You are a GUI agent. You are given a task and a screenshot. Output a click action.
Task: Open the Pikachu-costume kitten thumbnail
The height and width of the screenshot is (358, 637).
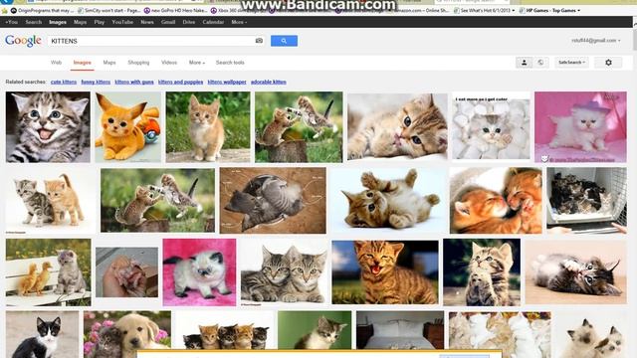tap(128, 127)
